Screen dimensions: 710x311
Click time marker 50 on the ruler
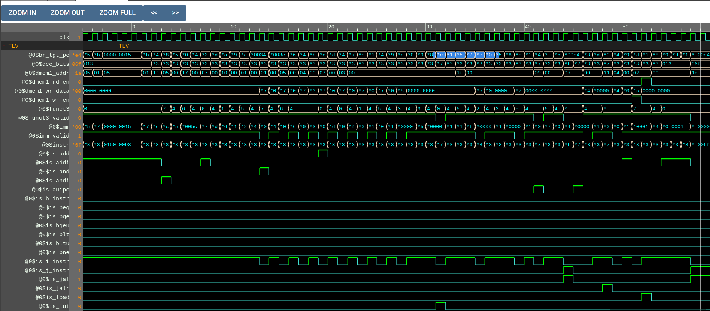[x=625, y=27]
